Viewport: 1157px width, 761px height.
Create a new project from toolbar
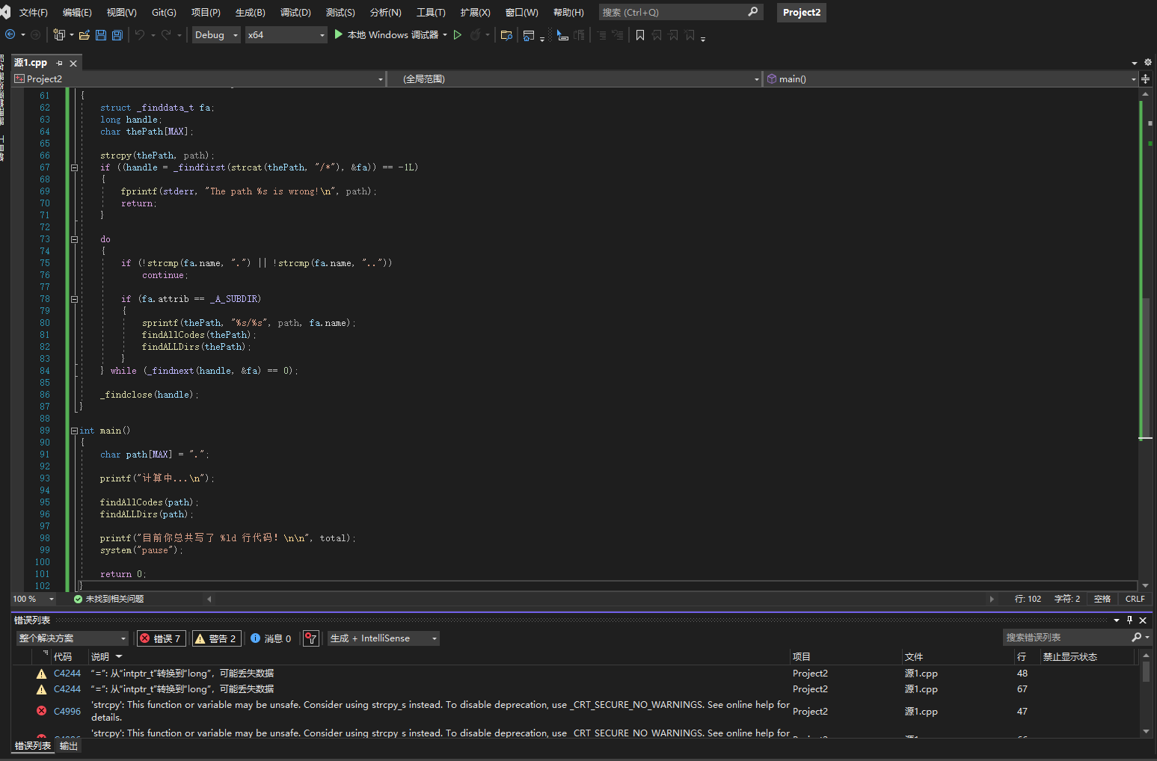pos(59,34)
